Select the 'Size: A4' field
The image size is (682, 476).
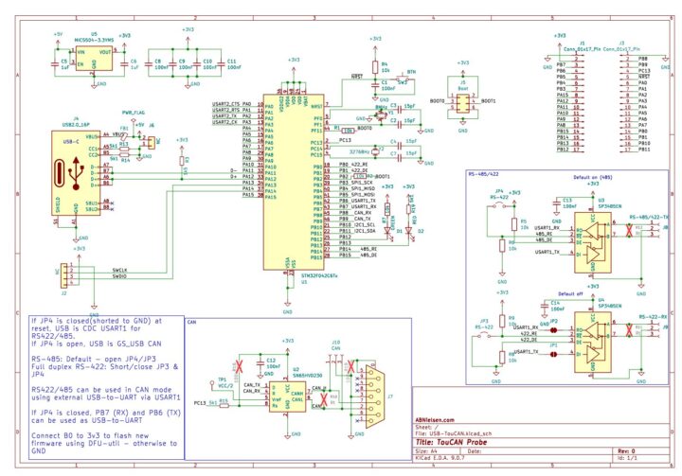(x=426, y=451)
